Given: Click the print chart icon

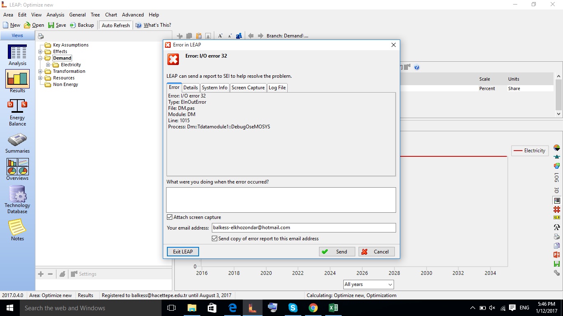Looking at the screenshot, I should pyautogui.click(x=557, y=237).
